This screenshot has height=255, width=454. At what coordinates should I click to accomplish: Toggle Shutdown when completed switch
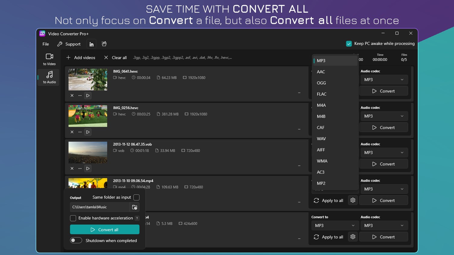(76, 240)
